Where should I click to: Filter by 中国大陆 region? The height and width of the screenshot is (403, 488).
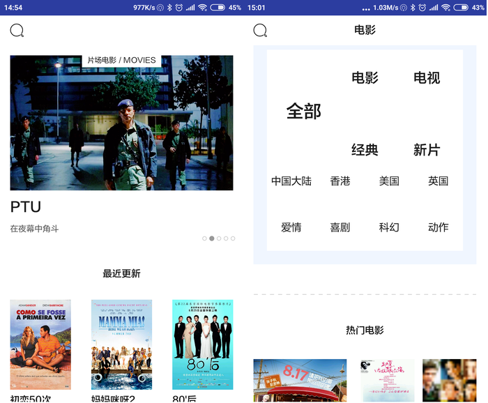pos(291,181)
